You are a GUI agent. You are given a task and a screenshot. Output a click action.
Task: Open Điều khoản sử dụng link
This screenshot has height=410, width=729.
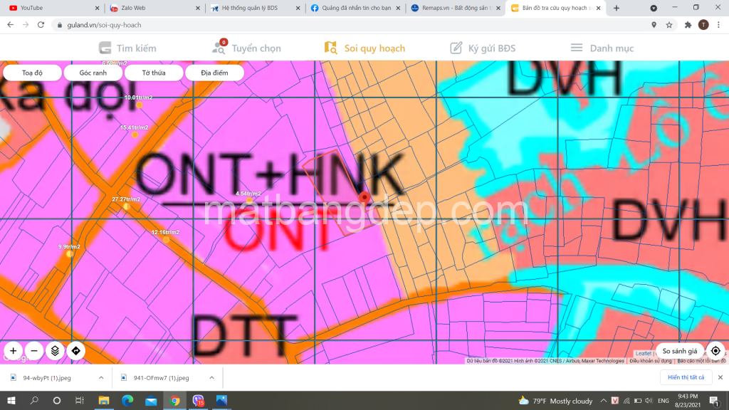click(x=651, y=361)
